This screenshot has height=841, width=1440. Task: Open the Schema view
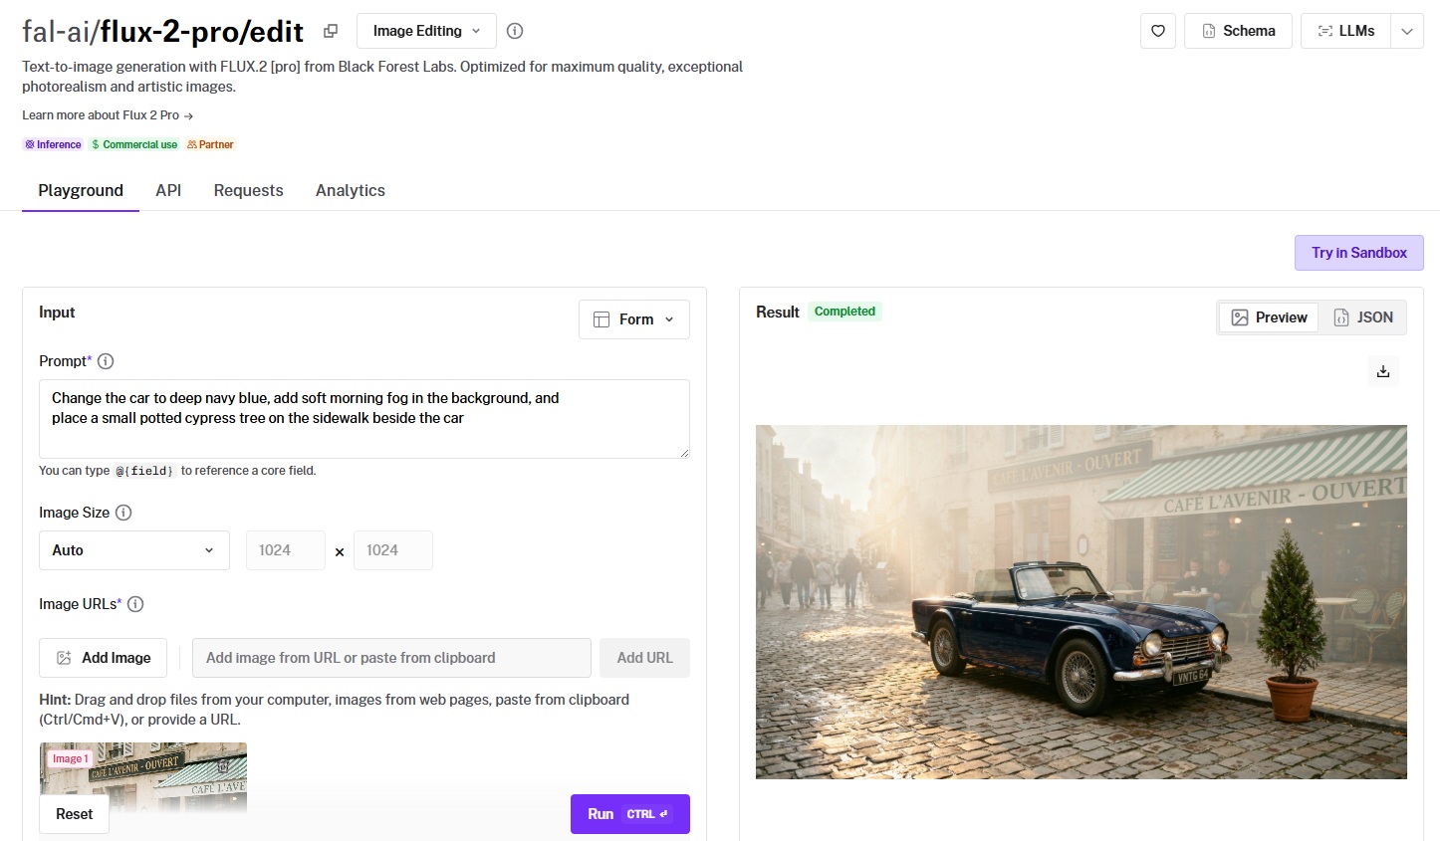1238,31
